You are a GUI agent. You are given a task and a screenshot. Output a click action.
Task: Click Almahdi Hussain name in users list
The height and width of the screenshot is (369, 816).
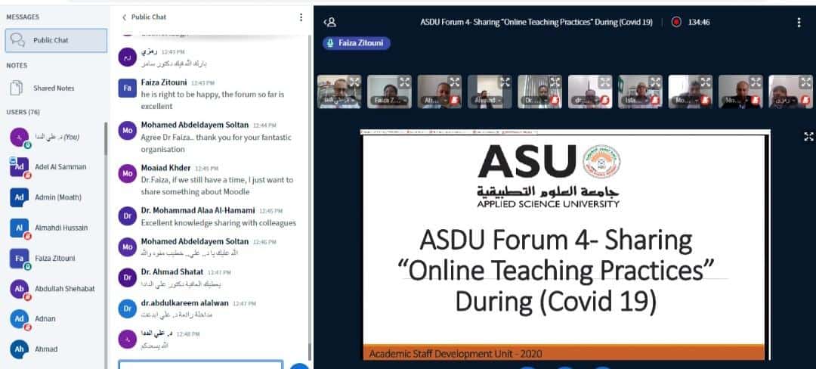click(61, 228)
